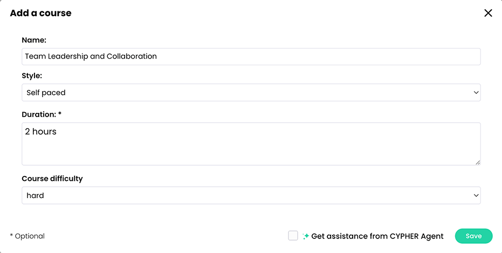Click the 'Get assistance from CYPHER Agent' label
Image resolution: width=502 pixels, height=253 pixels.
tap(377, 236)
